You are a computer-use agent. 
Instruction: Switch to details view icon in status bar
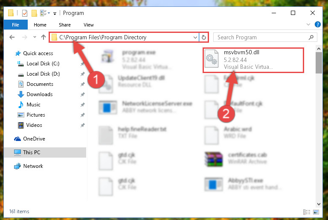click(x=307, y=212)
